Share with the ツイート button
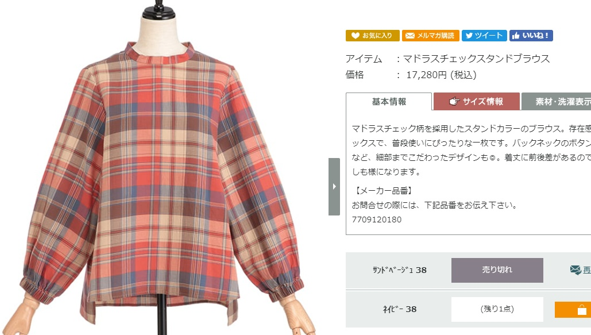The image size is (591, 335). (x=484, y=36)
